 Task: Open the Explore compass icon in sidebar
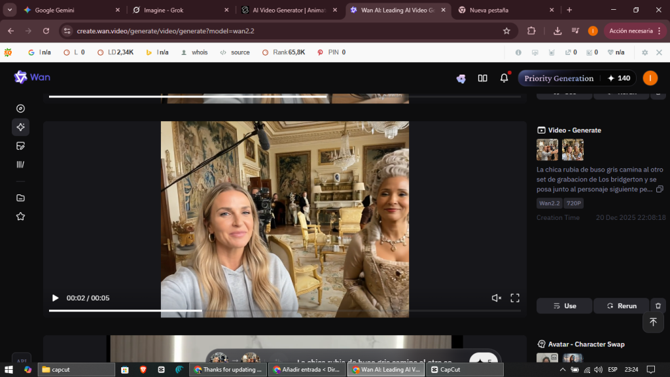pyautogui.click(x=20, y=109)
